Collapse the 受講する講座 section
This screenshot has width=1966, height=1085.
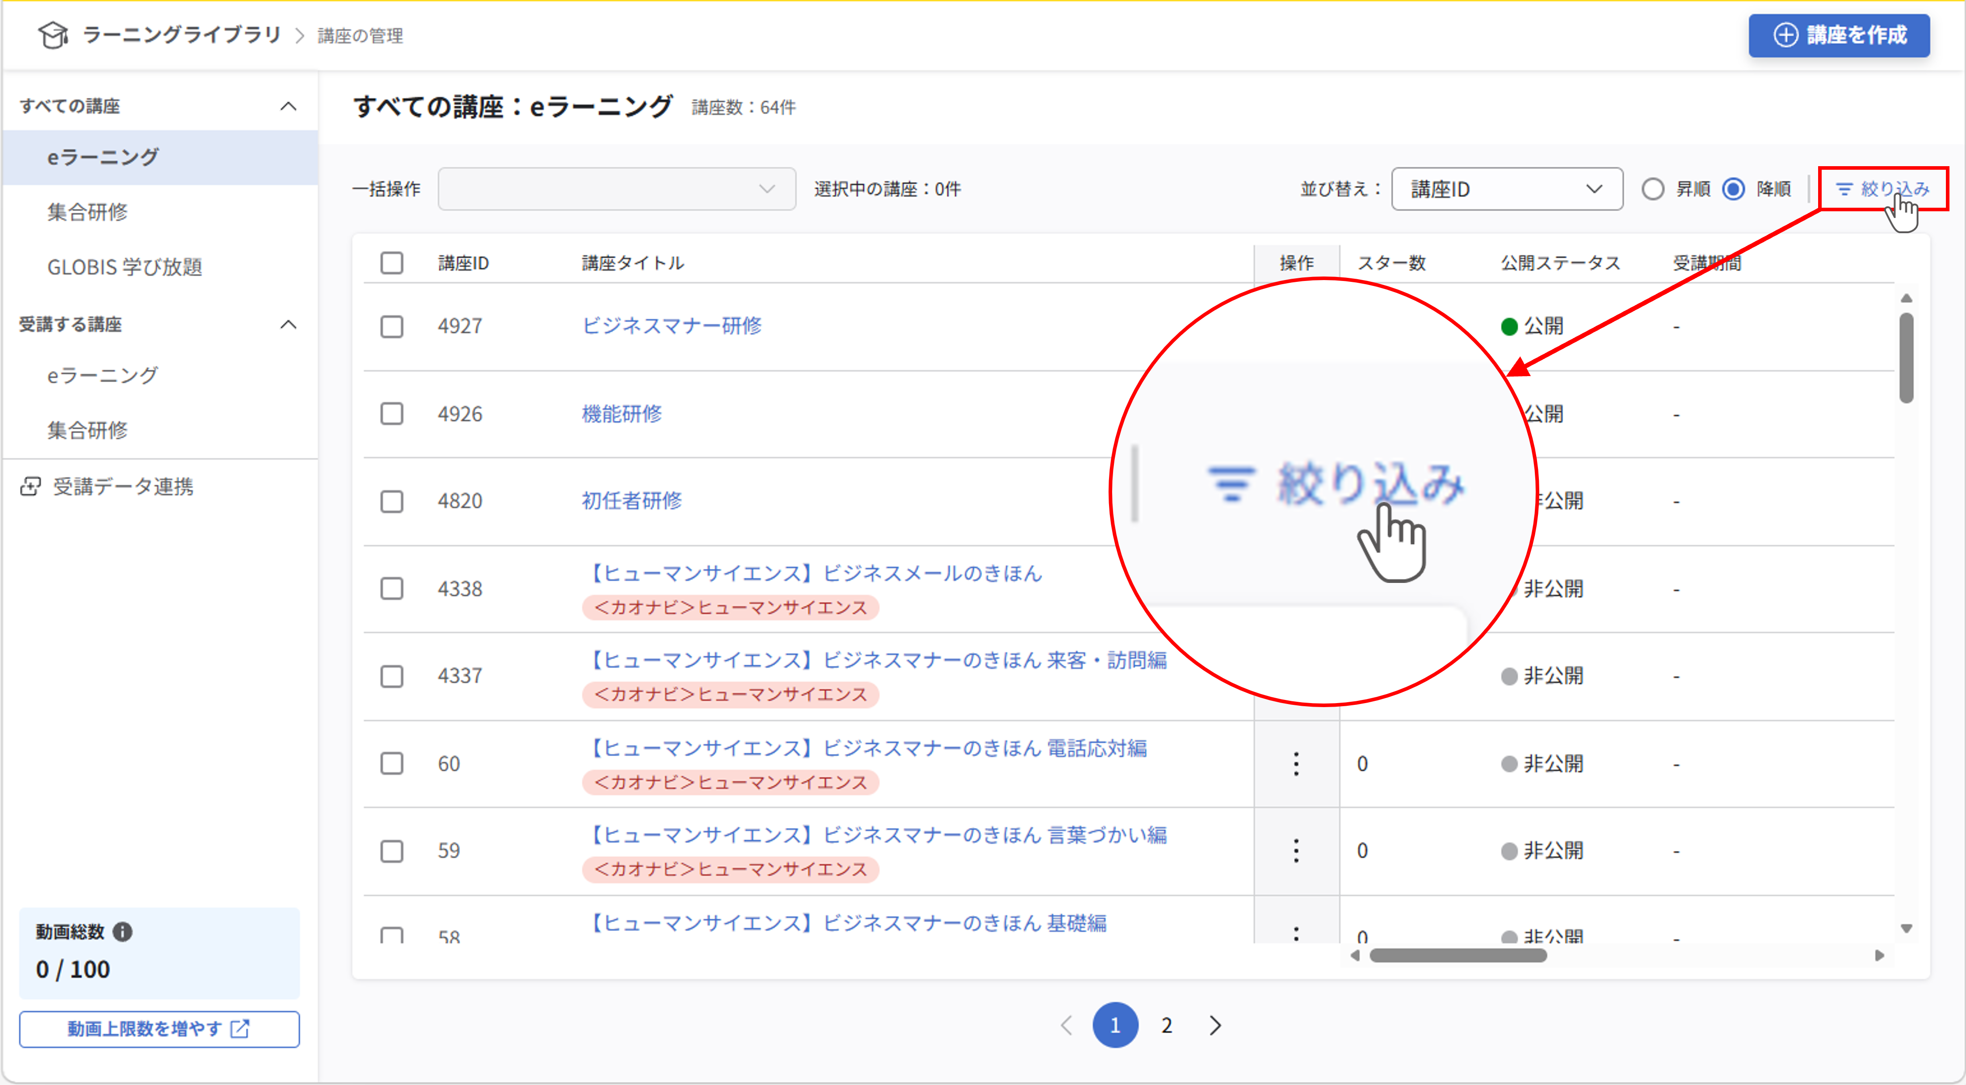[x=288, y=324]
